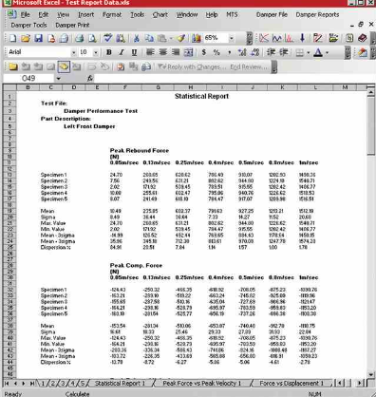This screenshot has height=397, width=376.
Task: Open the font size dropdown
Action: [x=95, y=52]
